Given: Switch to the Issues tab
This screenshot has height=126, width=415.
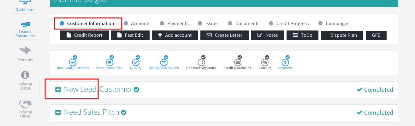Looking at the screenshot, I should tap(208, 24).
